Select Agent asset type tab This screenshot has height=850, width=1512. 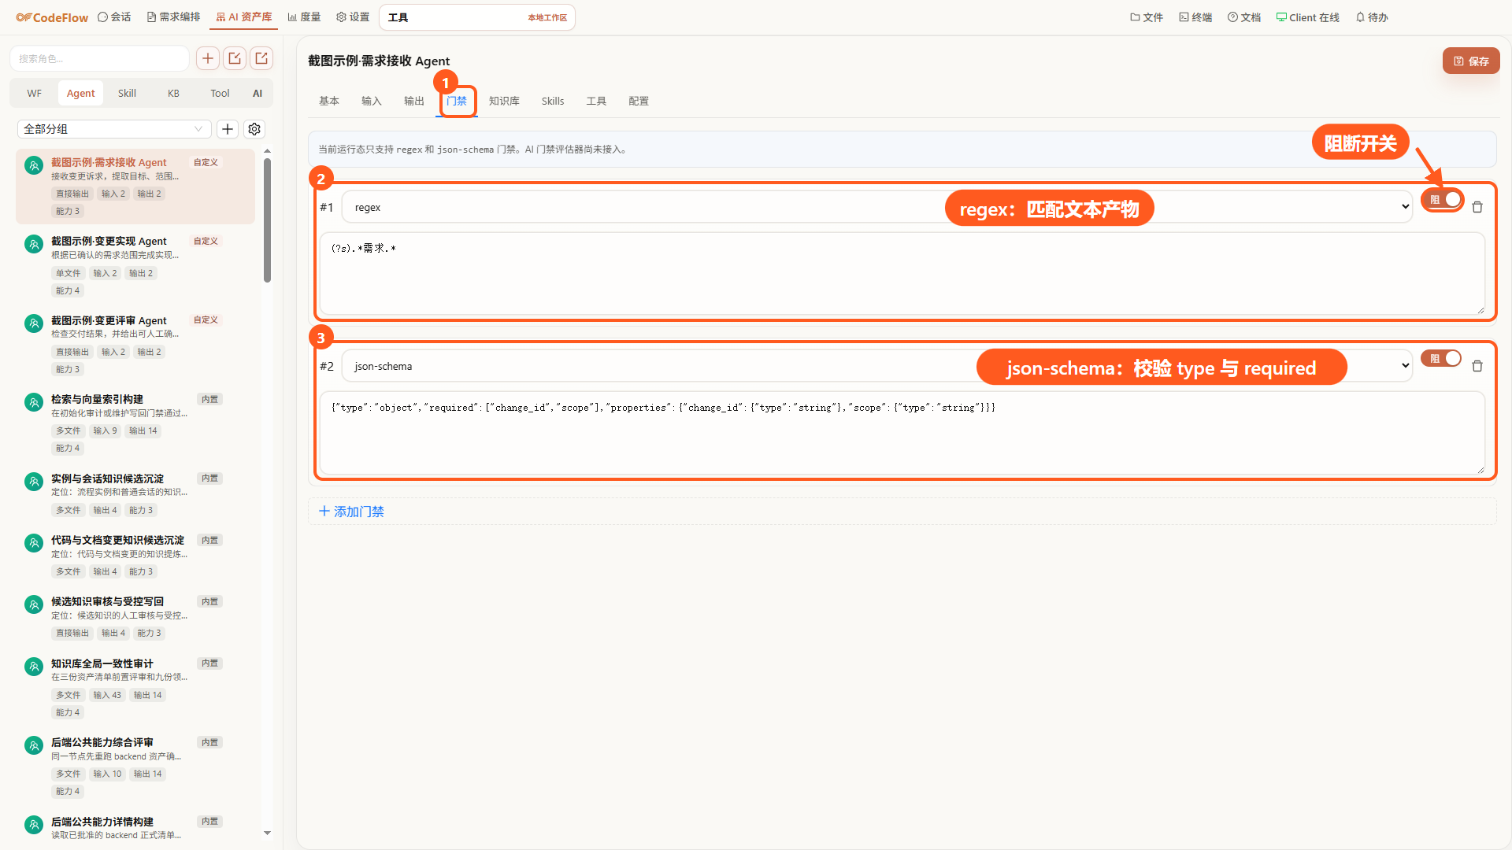[x=80, y=93]
